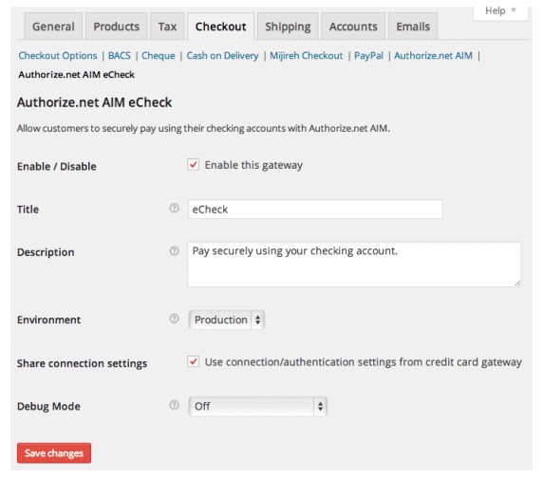Click the help icon next to Title

175,208
